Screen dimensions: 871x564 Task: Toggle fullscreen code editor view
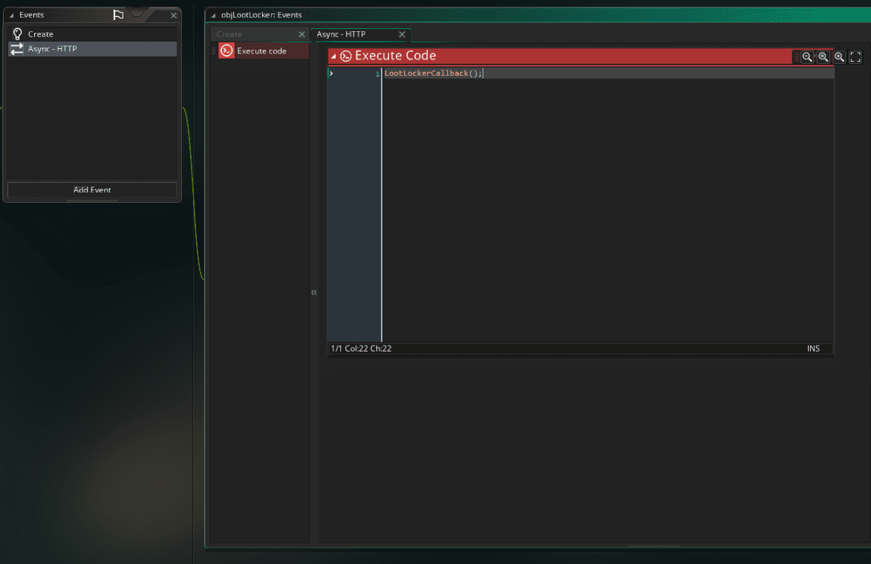pyautogui.click(x=855, y=57)
